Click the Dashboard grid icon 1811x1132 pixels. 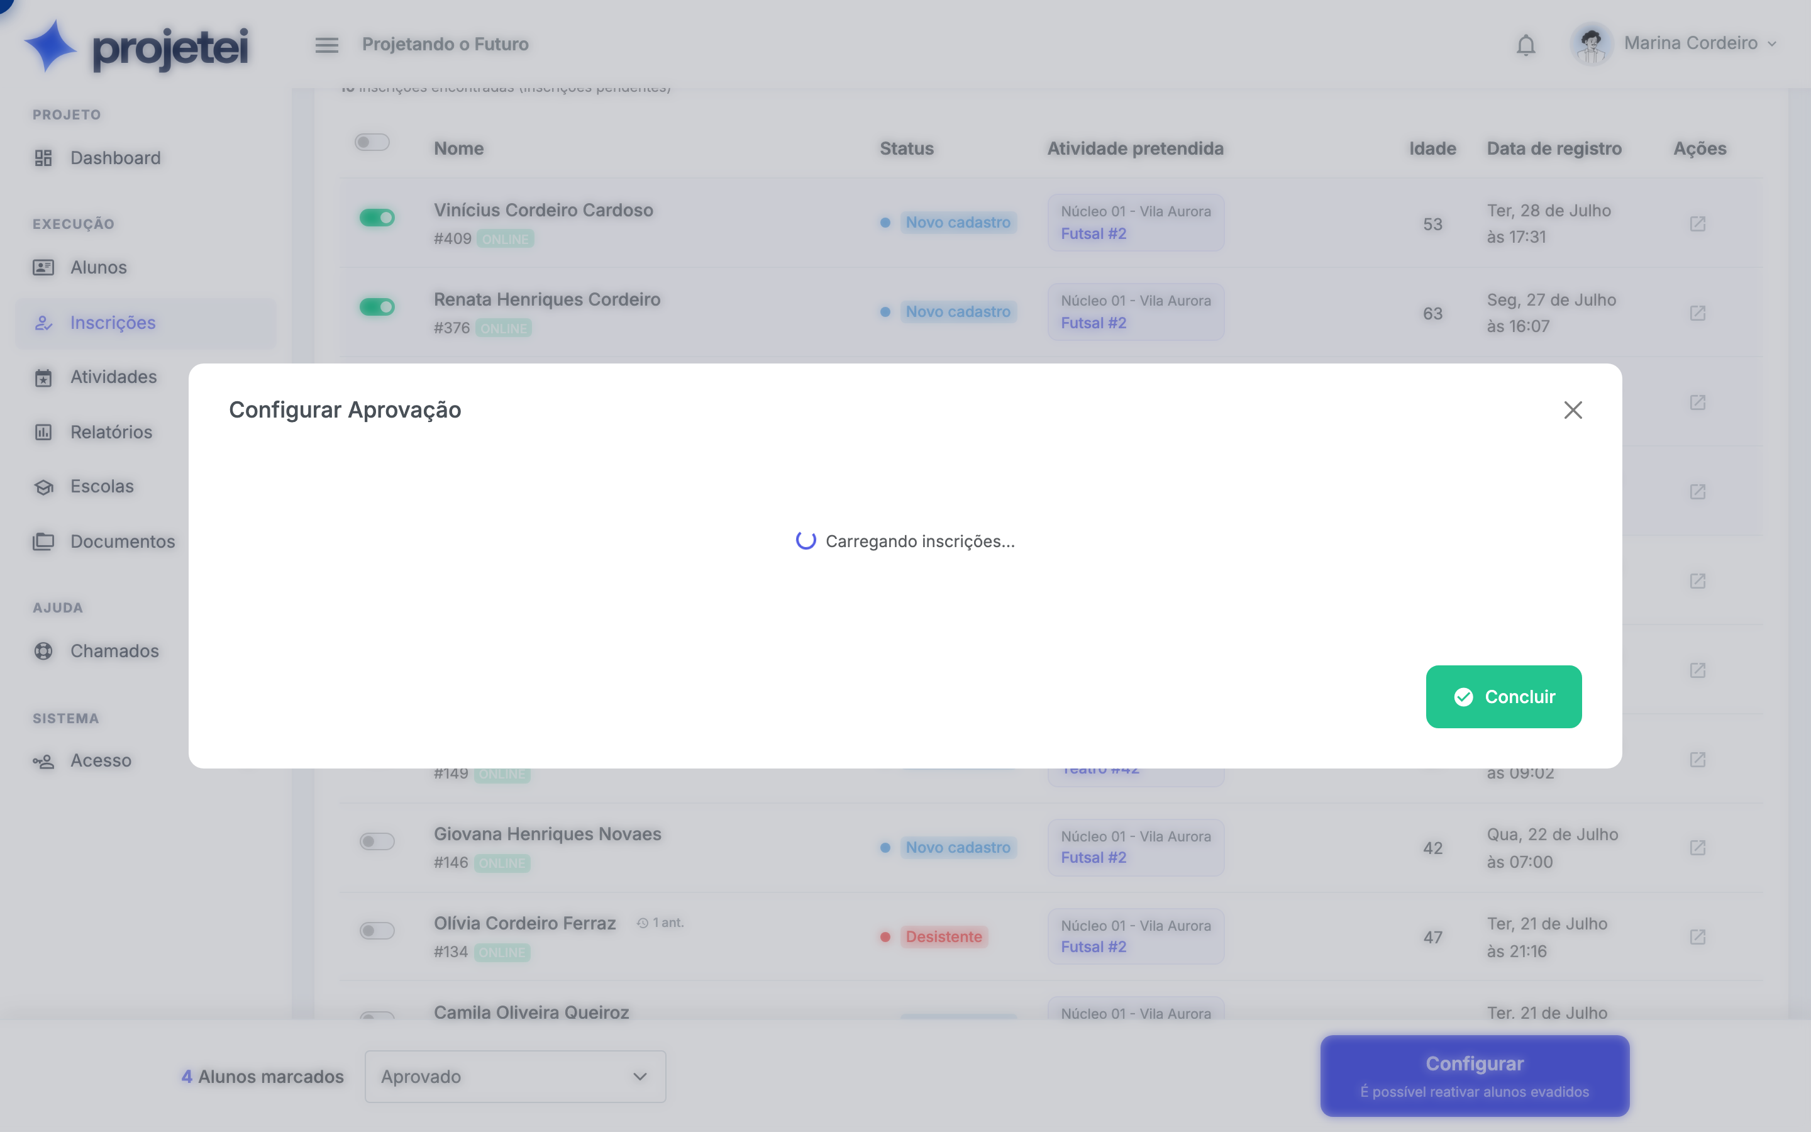click(43, 158)
